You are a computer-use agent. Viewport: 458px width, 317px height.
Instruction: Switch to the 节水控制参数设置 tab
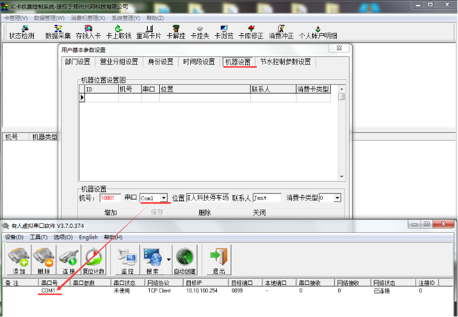pos(285,62)
